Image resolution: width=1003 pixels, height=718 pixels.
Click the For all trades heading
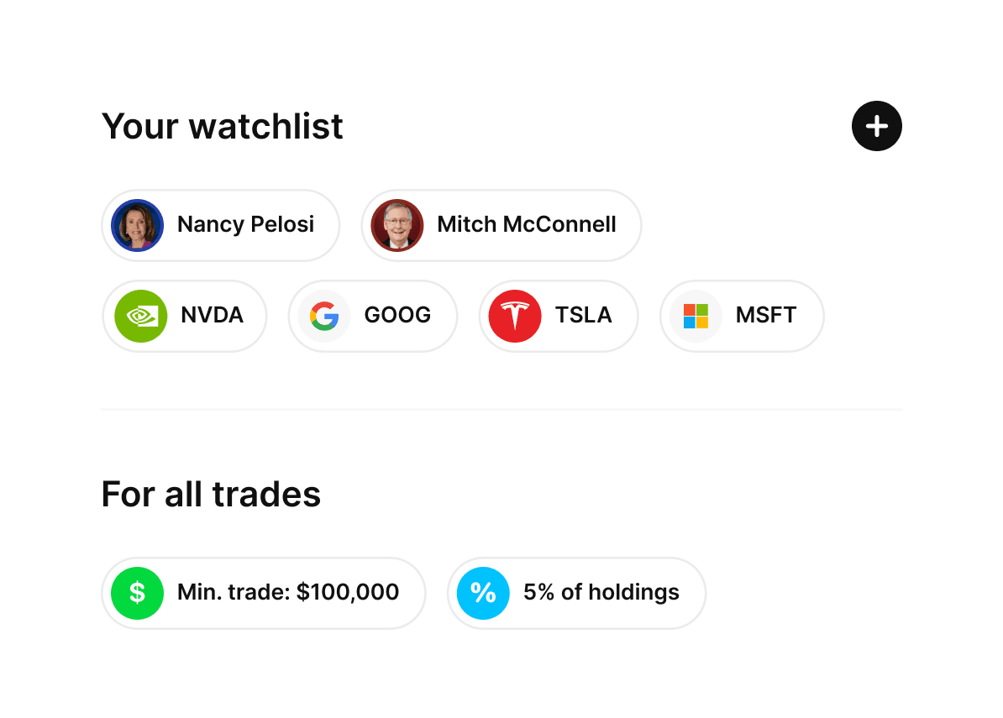click(x=211, y=495)
